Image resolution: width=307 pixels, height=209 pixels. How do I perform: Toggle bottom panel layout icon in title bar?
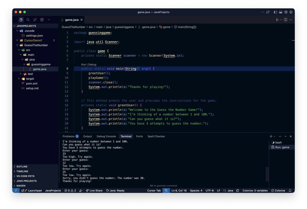coord(281,12)
